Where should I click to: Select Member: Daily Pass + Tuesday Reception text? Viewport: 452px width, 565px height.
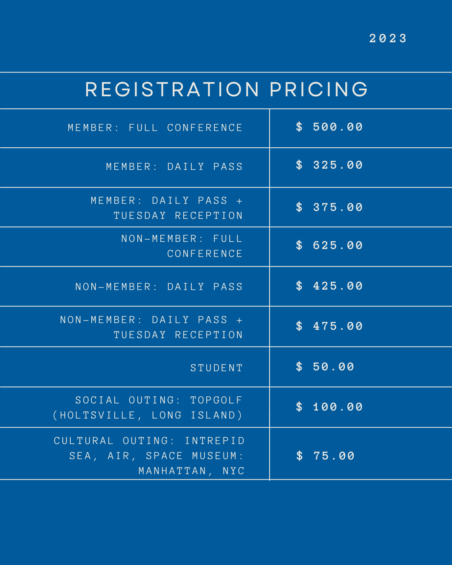coord(167,208)
